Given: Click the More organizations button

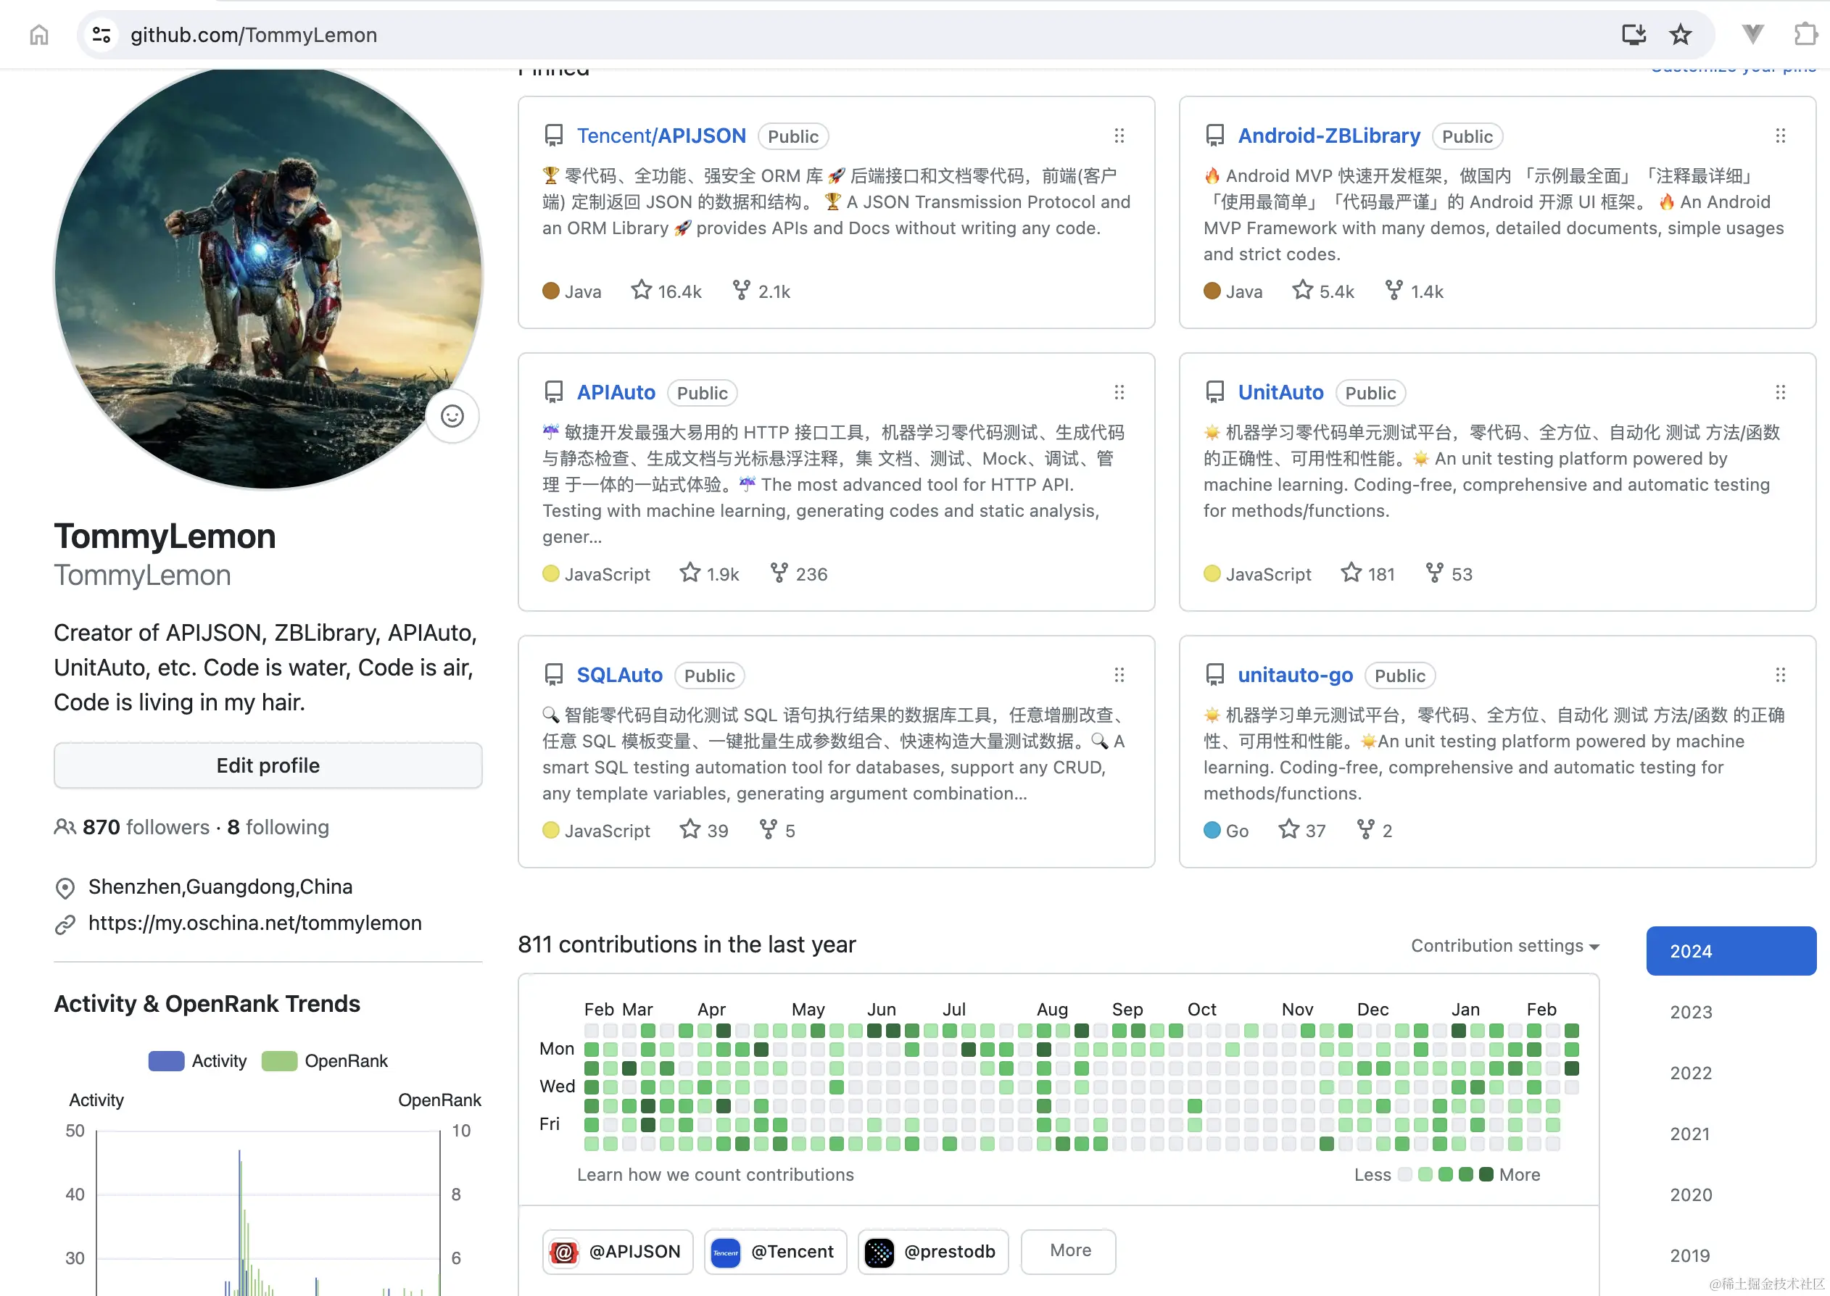Looking at the screenshot, I should (x=1069, y=1250).
